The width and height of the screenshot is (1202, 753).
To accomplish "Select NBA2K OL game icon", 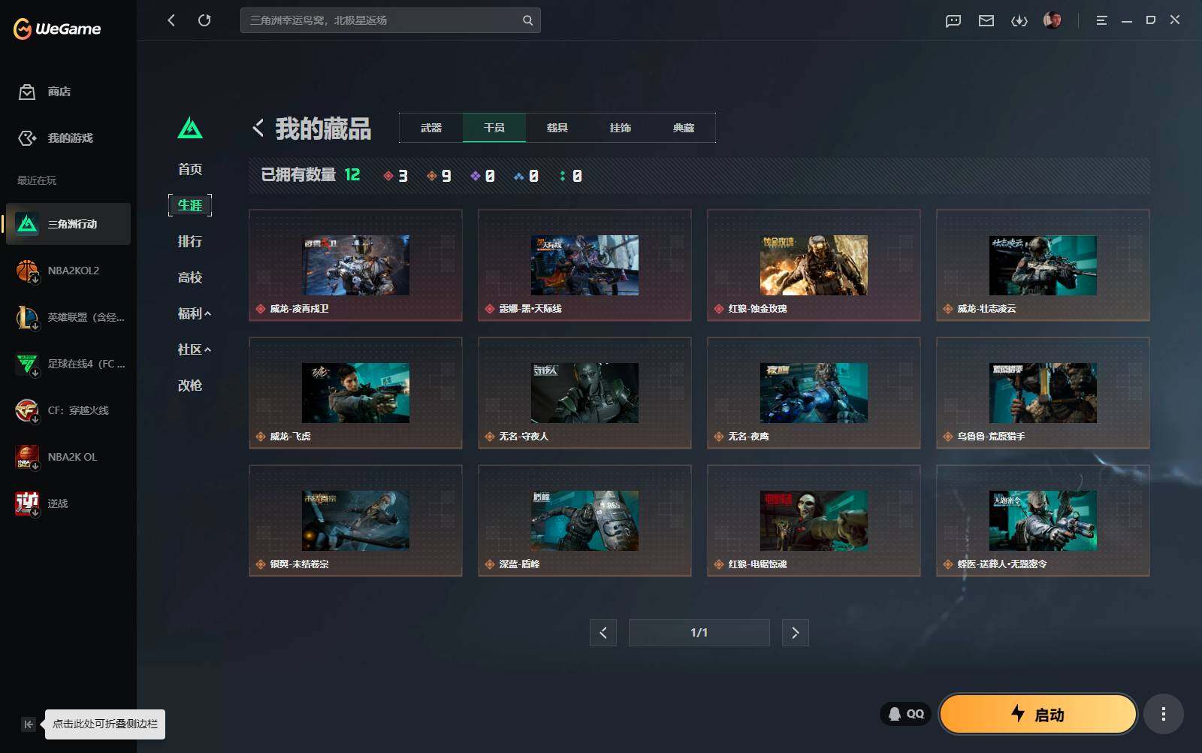I will pos(27,457).
